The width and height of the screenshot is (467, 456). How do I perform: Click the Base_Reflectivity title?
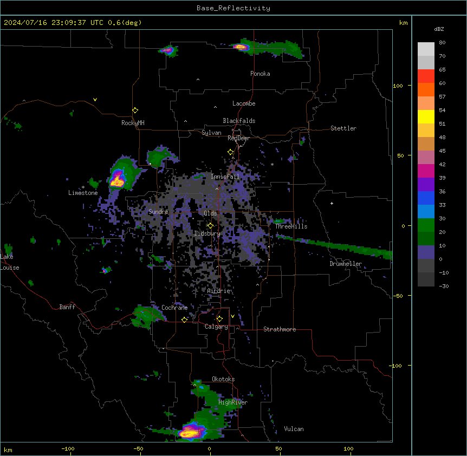233,8
